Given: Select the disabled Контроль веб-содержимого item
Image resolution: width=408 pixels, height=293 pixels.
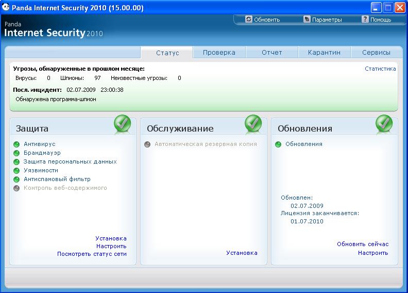Looking at the screenshot, I should click(x=65, y=188).
